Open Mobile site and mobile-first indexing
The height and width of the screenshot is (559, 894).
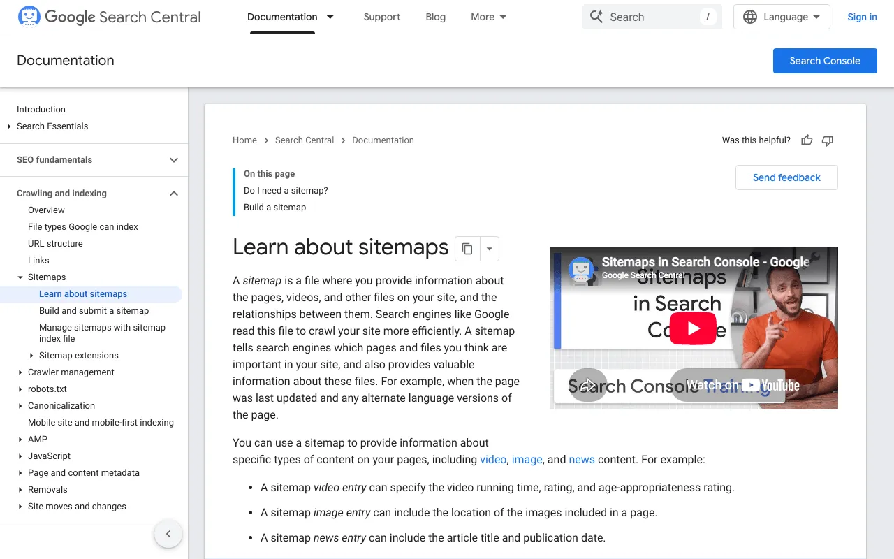(101, 423)
